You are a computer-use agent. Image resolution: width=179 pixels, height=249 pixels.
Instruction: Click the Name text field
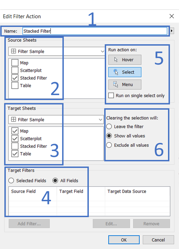click(95, 31)
